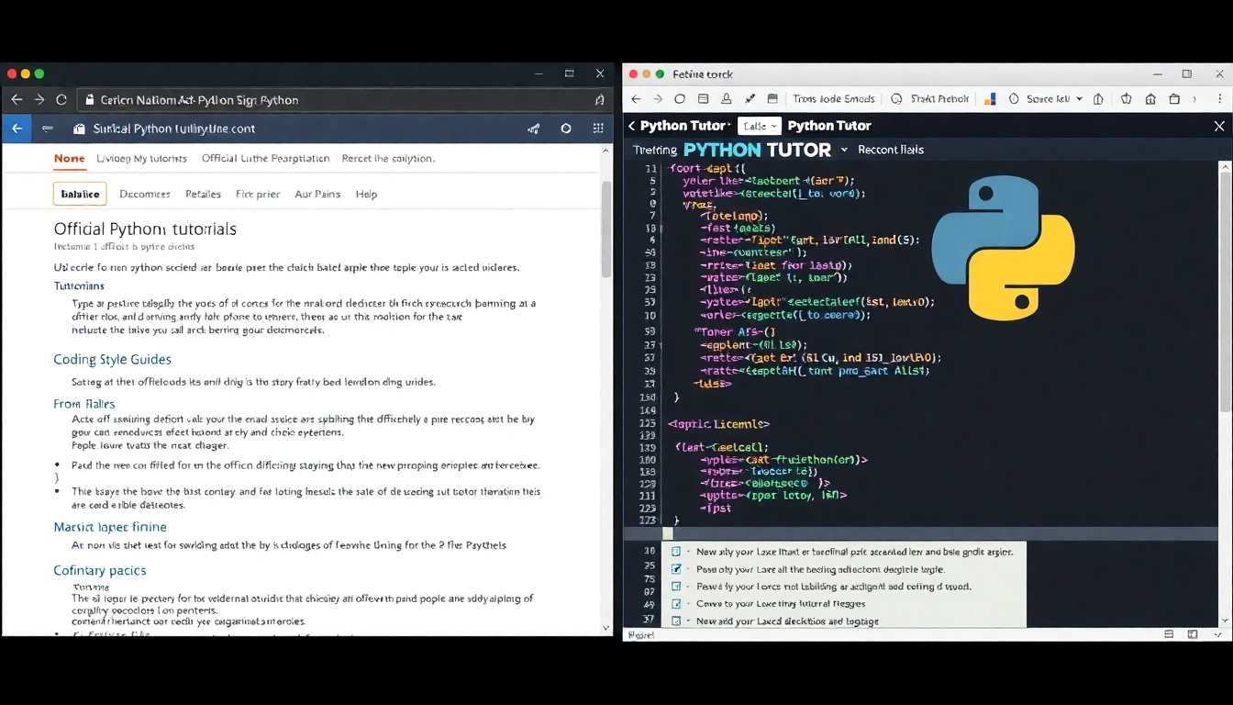Go back in the left browser window
The image size is (1233, 705).
point(17,99)
